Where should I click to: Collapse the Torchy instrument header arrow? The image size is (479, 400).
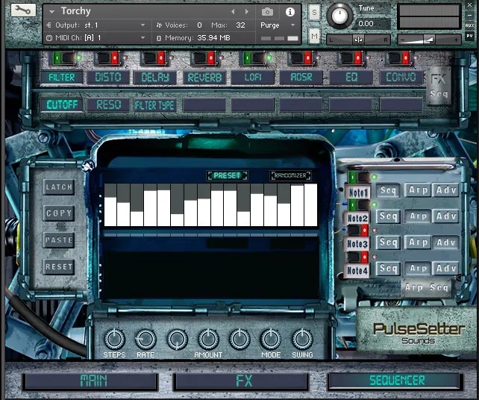pyautogui.click(x=52, y=12)
